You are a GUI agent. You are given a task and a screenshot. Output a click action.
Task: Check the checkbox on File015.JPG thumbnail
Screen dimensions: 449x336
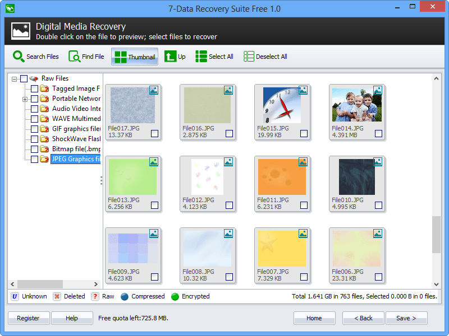(304, 134)
